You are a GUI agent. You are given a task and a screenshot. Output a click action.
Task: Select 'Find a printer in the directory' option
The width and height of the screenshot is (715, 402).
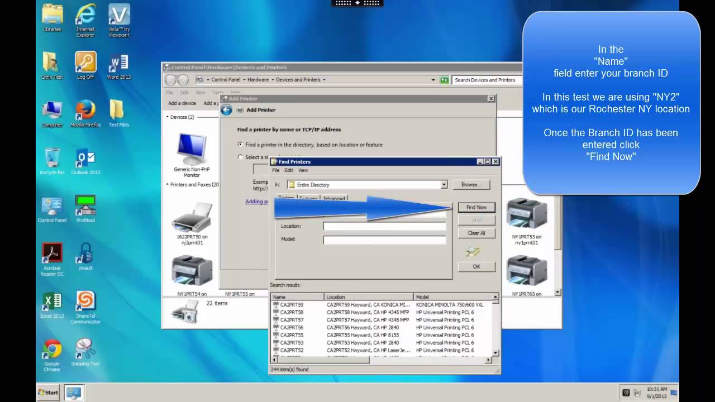click(241, 145)
